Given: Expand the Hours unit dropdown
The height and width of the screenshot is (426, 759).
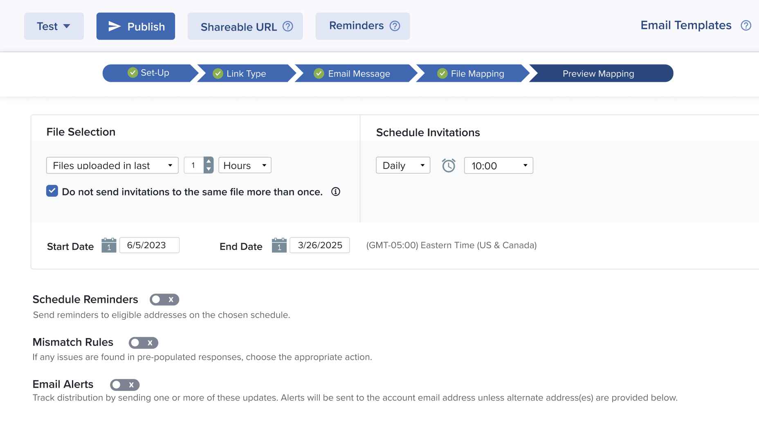Looking at the screenshot, I should coord(245,166).
